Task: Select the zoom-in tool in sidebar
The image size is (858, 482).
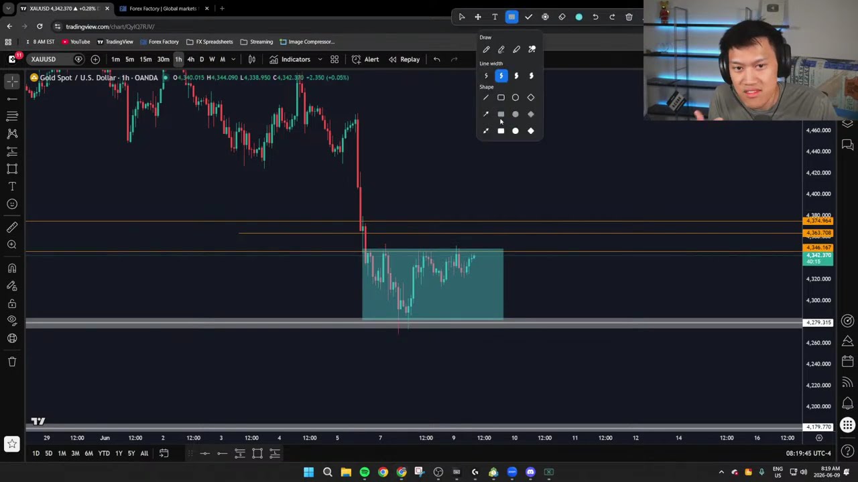Action: tap(12, 245)
